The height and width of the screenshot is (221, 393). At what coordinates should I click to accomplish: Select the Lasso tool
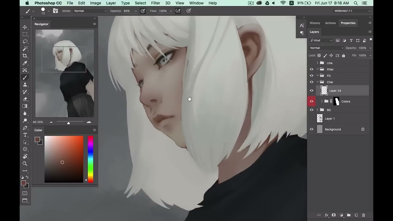coord(25,41)
